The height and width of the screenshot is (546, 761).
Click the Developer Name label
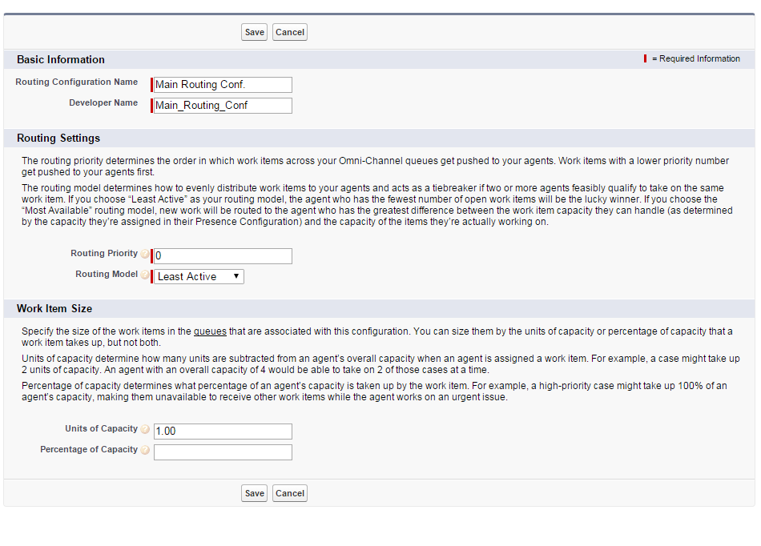coord(103,102)
